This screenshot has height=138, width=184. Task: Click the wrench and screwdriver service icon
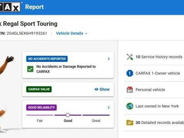click(x=130, y=57)
